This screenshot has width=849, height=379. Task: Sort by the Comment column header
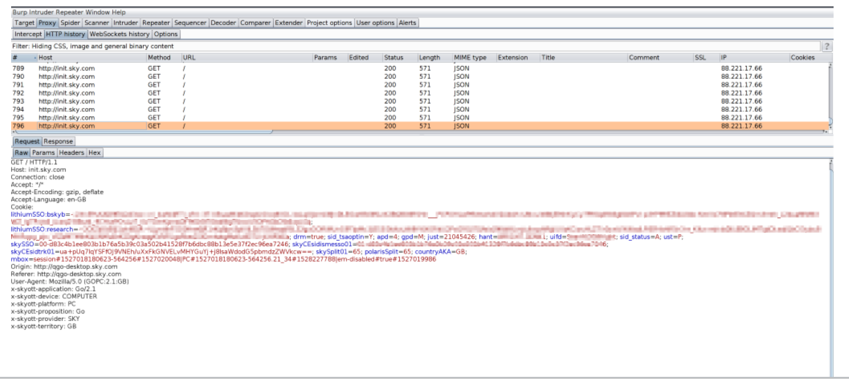click(x=660, y=57)
